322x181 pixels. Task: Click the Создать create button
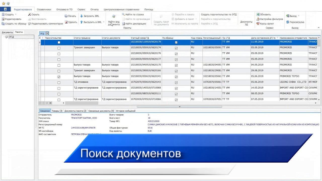point(8,15)
